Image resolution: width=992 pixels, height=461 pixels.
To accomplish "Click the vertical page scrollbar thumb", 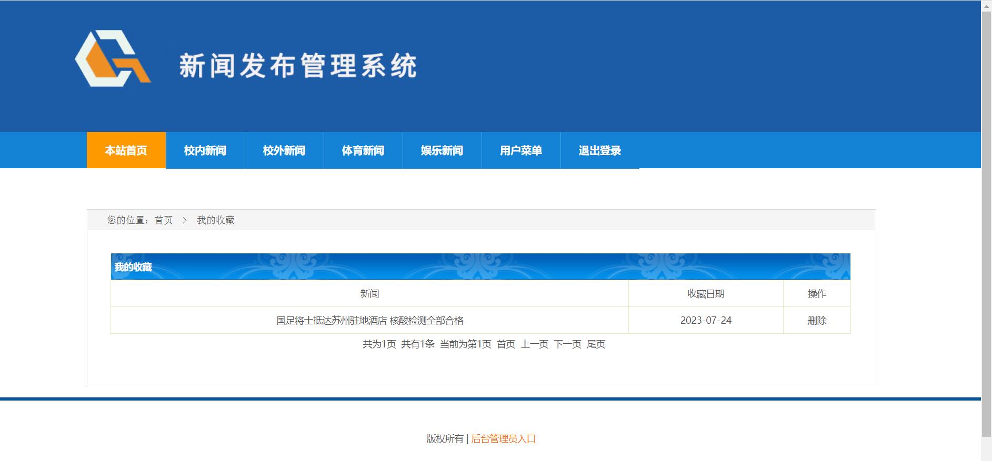I will 986,224.
